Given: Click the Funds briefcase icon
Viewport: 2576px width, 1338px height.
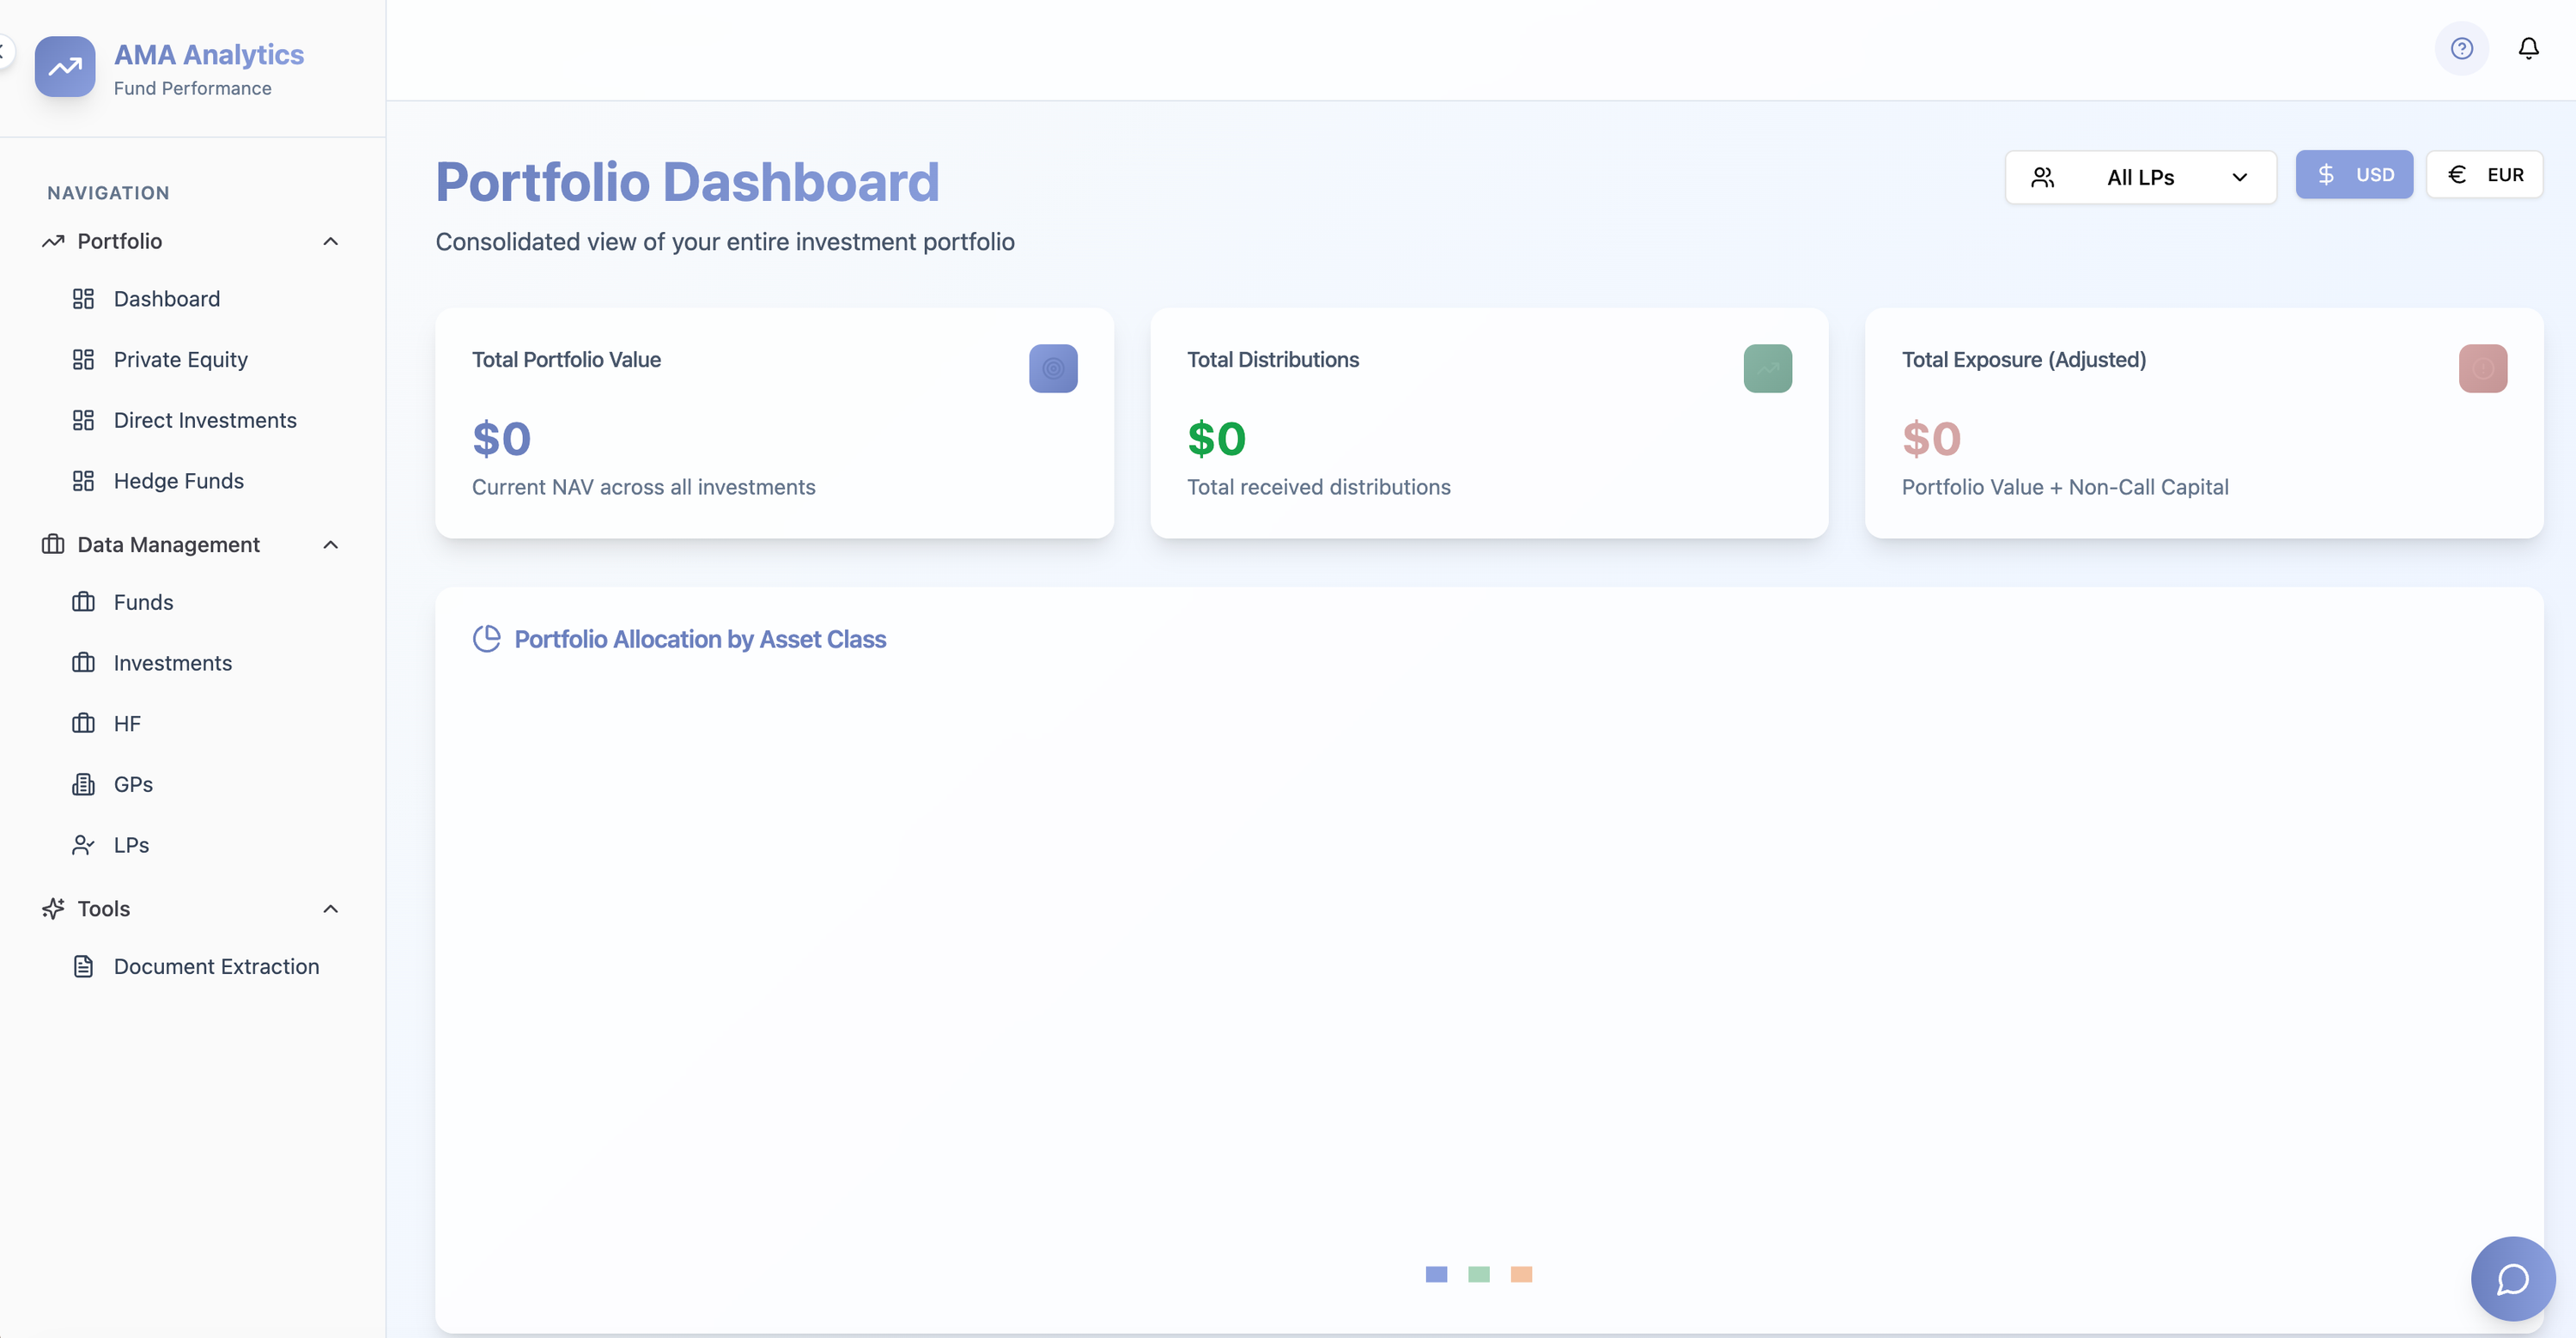Looking at the screenshot, I should 84,602.
